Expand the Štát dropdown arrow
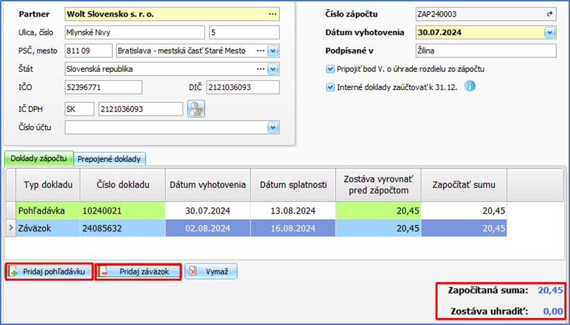The height and width of the screenshot is (325, 570). click(x=273, y=69)
